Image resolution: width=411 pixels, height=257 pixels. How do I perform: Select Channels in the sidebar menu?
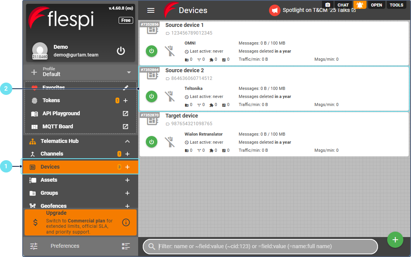coord(52,154)
